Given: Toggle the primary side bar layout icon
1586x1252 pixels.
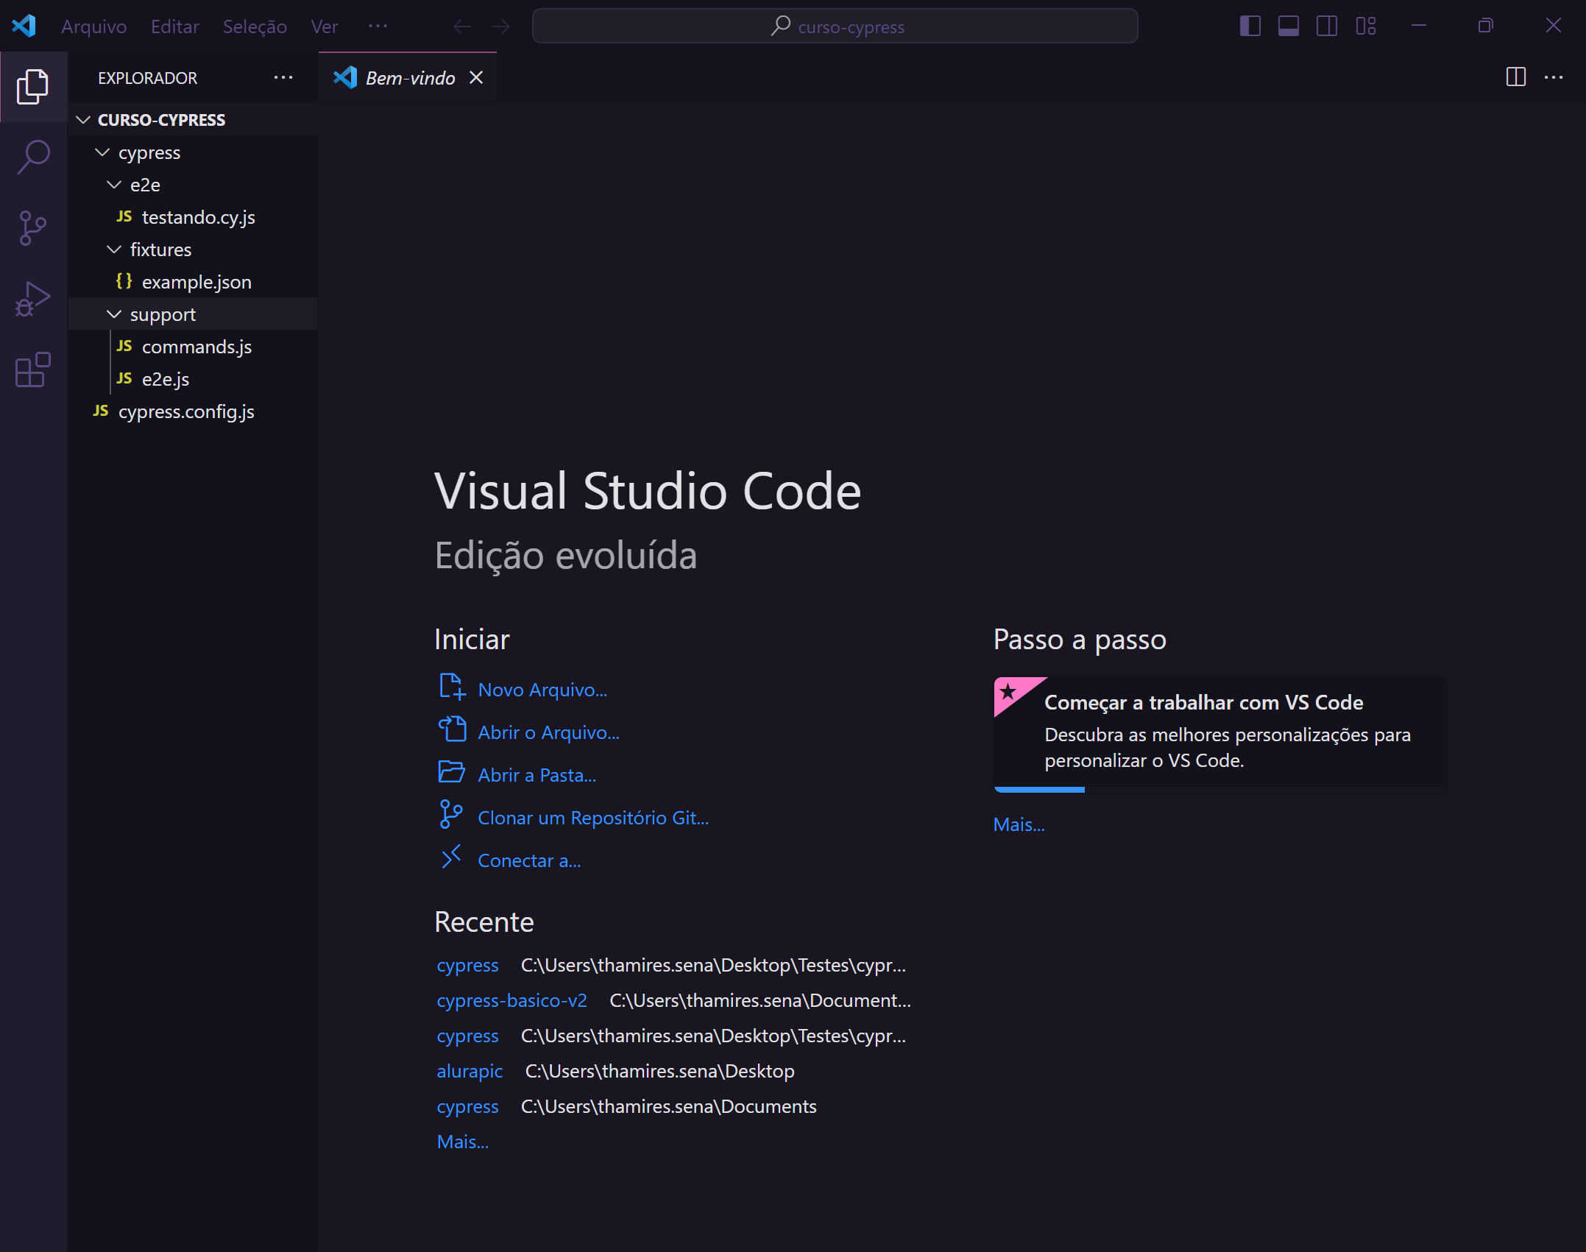Looking at the screenshot, I should (x=1250, y=26).
